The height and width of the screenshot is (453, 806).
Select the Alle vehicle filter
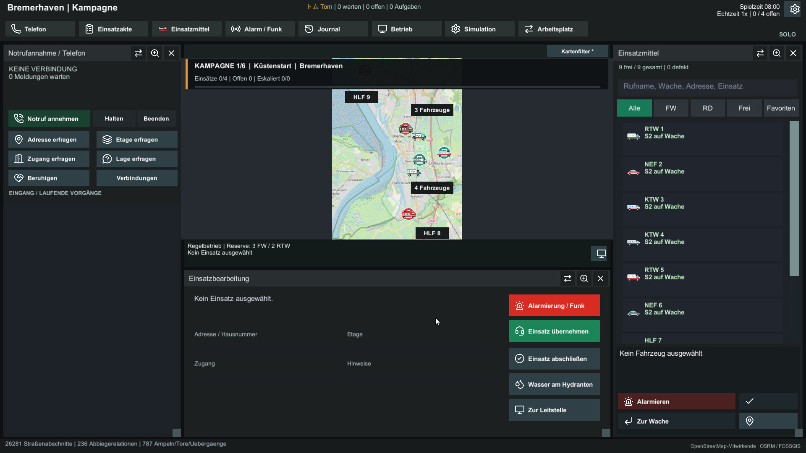pyautogui.click(x=634, y=108)
